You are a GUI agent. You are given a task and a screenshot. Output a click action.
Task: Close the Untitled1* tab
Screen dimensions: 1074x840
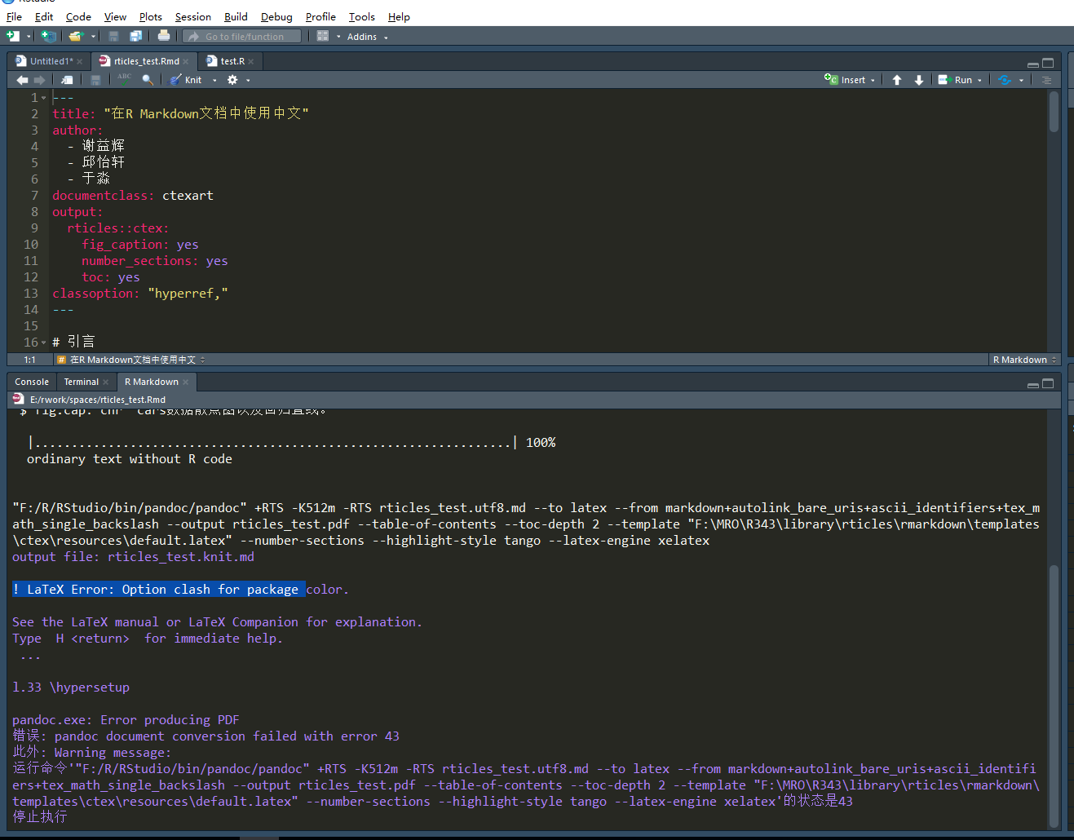[x=80, y=62]
